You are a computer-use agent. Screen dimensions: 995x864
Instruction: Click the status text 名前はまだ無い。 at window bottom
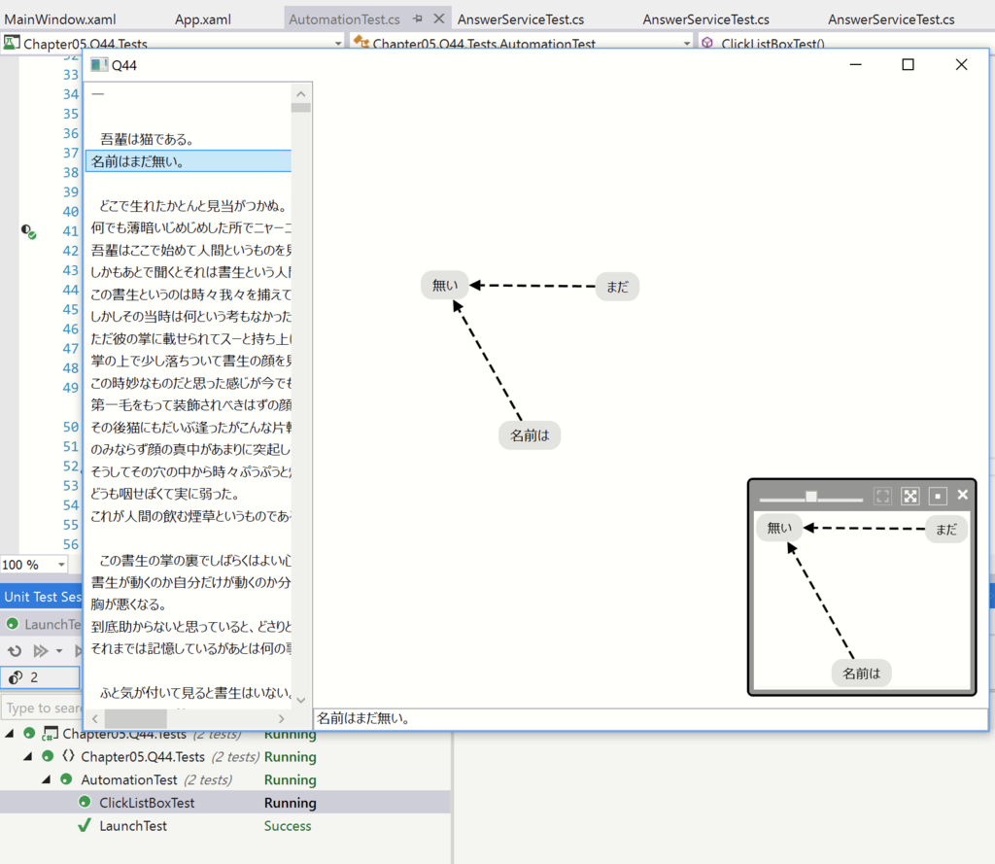363,718
